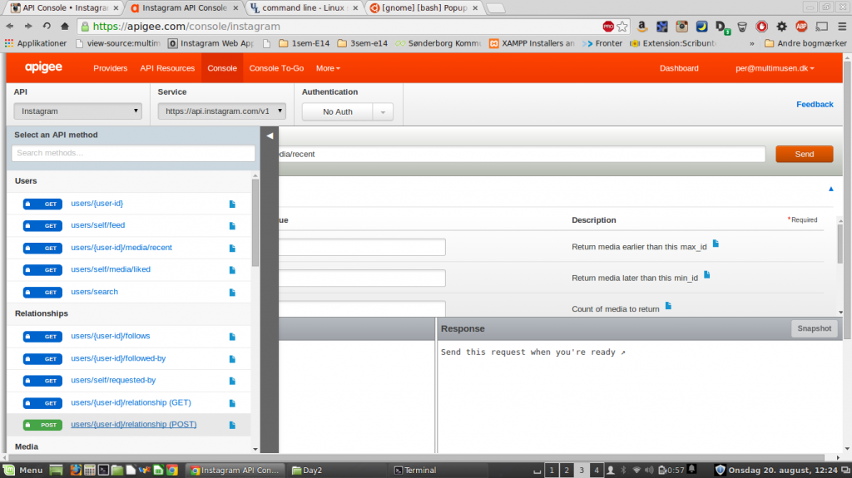Open the XAMPP Installers bookmark
The width and height of the screenshot is (852, 478).
[532, 43]
